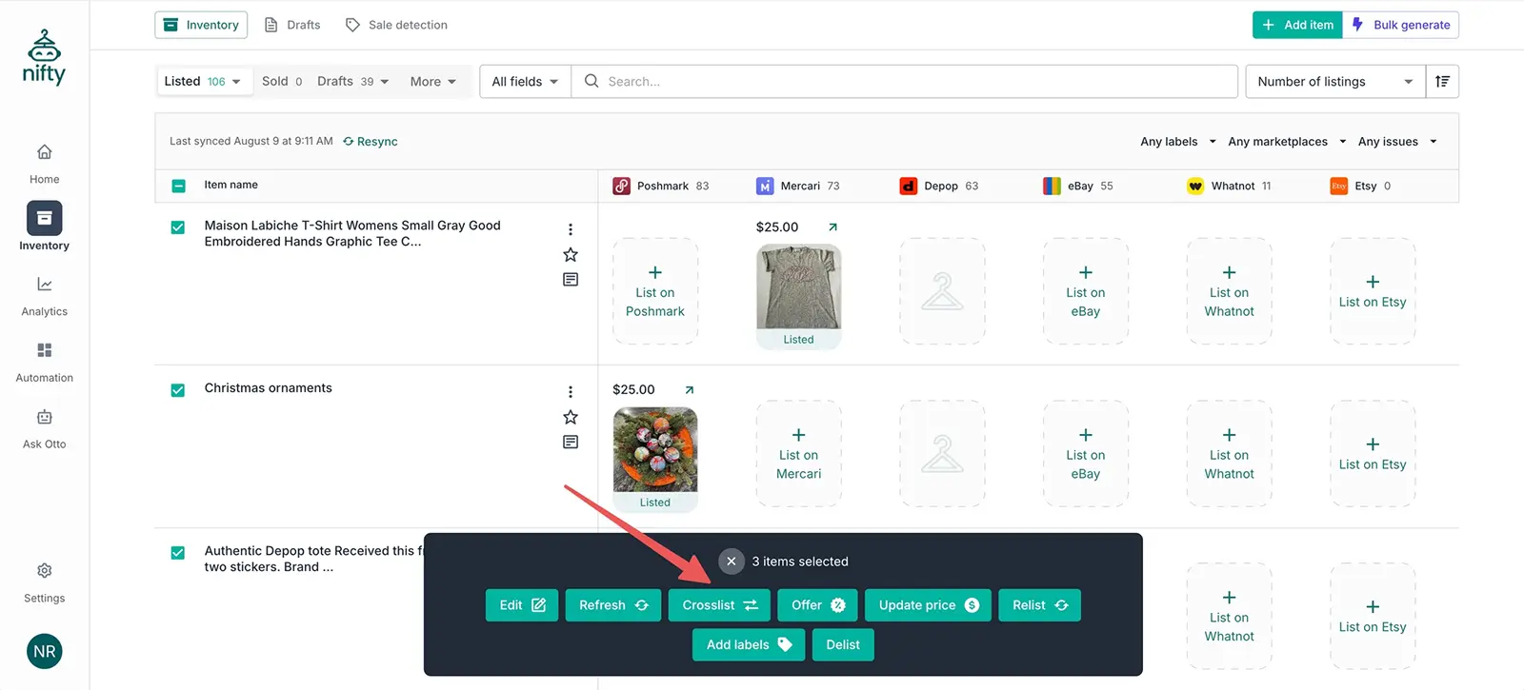Click the Update price button
Viewport: 1524px width, 690px height.
point(929,605)
